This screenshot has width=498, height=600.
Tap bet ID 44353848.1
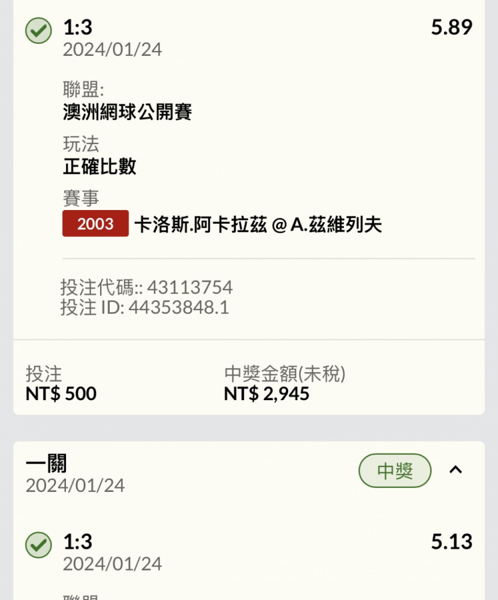179,307
